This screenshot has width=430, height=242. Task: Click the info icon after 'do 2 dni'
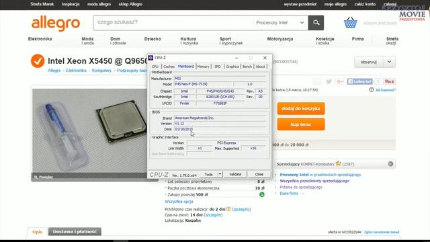[x=228, y=209]
